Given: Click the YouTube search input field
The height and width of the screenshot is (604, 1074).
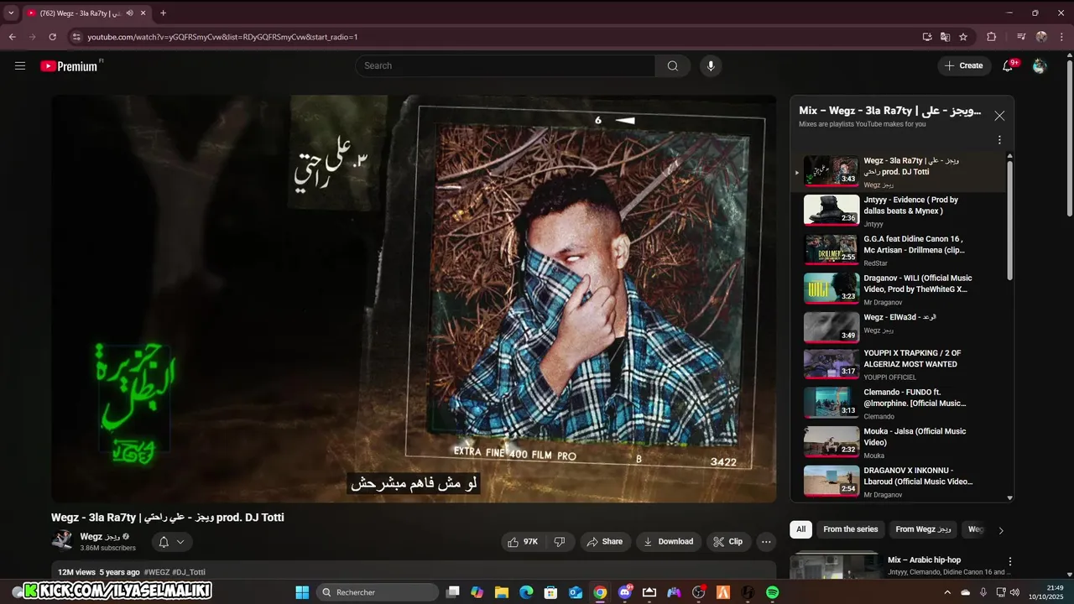Looking at the screenshot, I should tap(505, 65).
